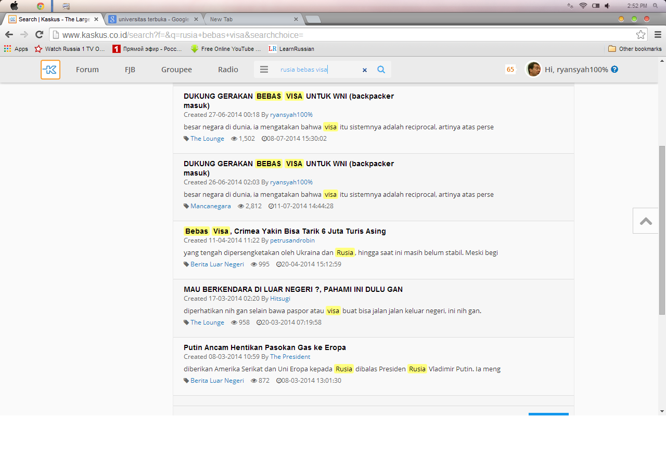Viewport: 666px width, 457px height.
Task: Open thread created 26-06-2014 DUKUNG GERAKAN BEBAS VISA
Action: click(289, 168)
